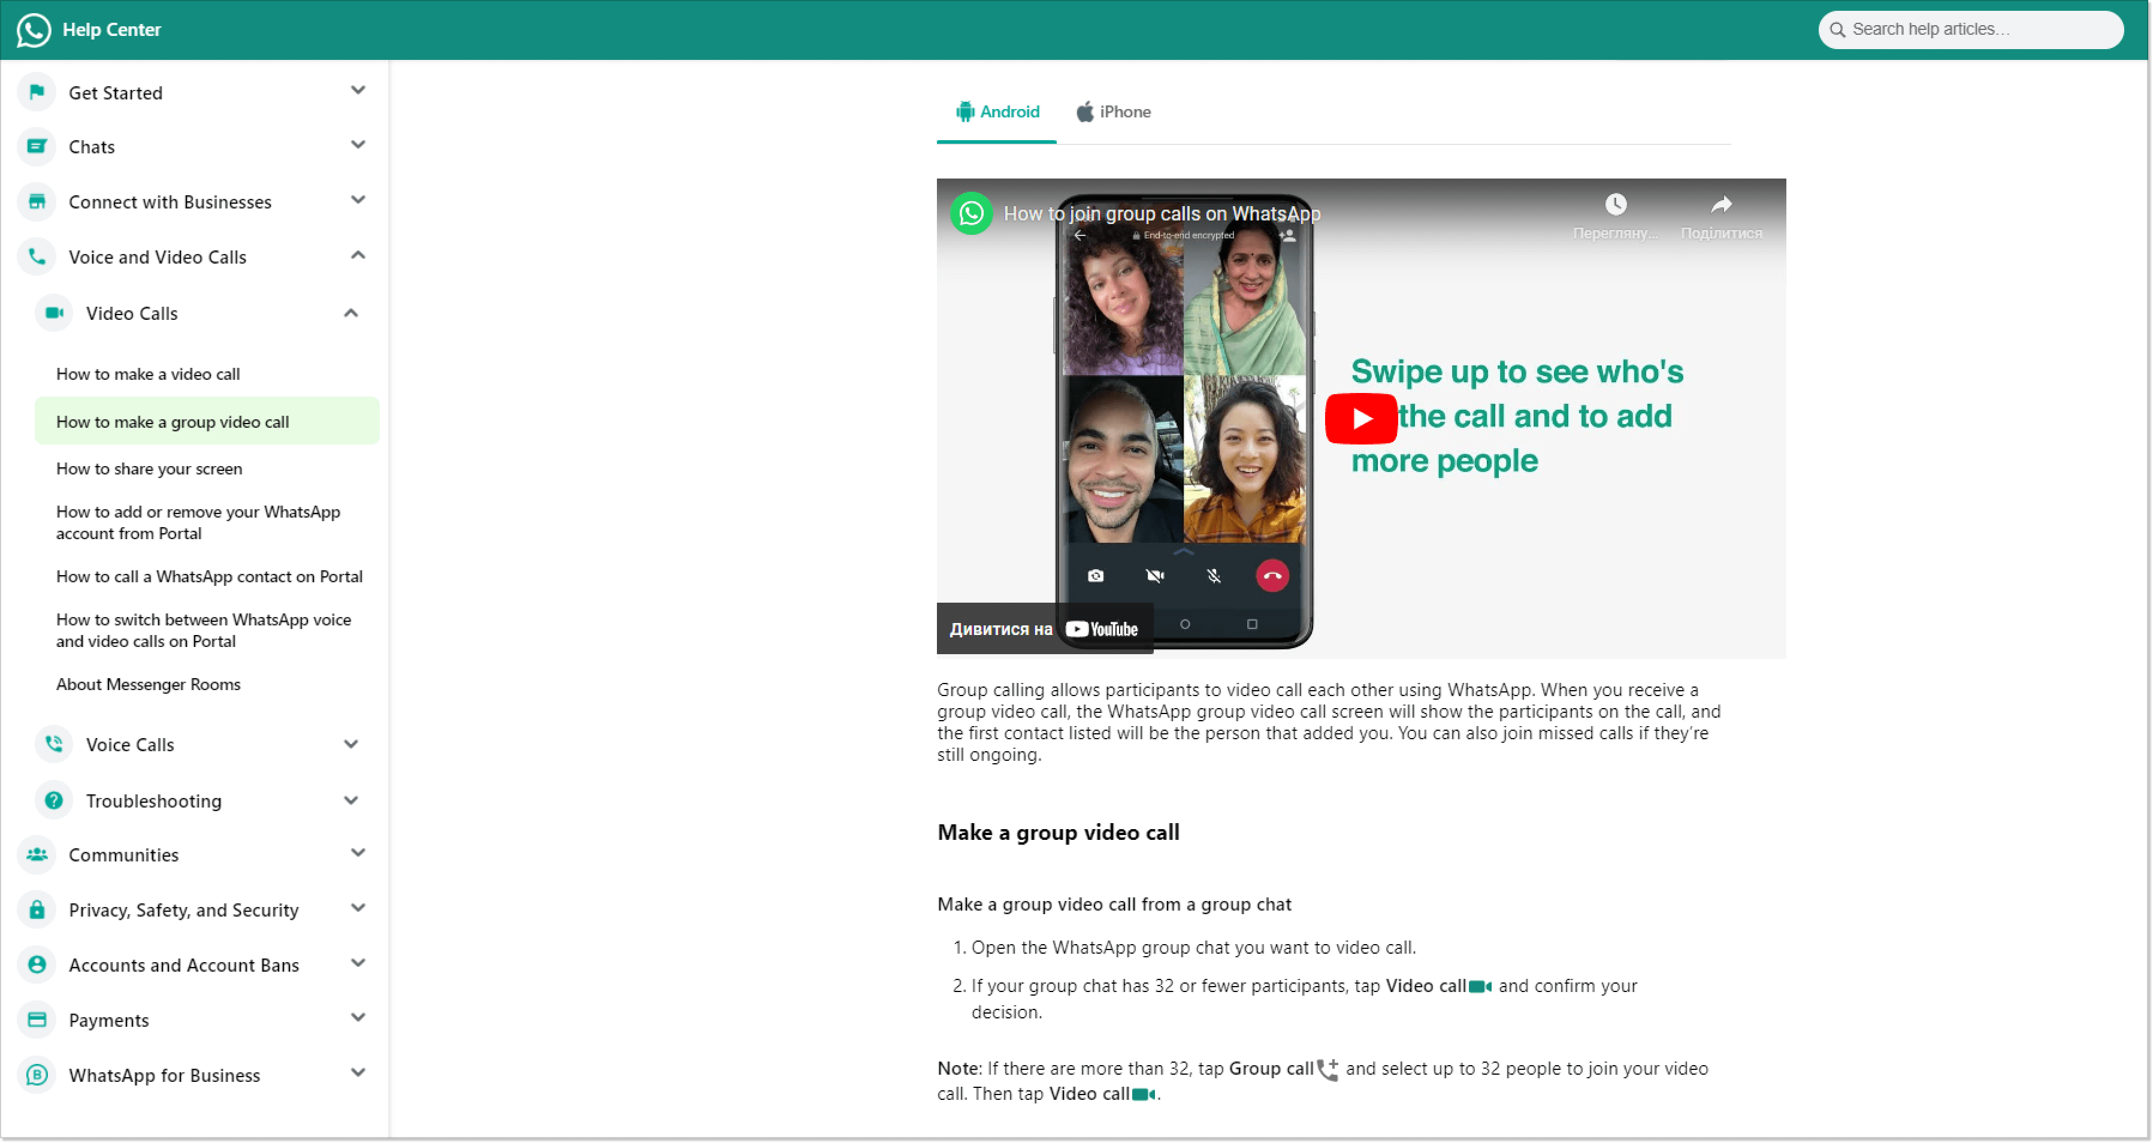Expand the Get Started section chevron
2153x1143 pixels.
coord(358,90)
